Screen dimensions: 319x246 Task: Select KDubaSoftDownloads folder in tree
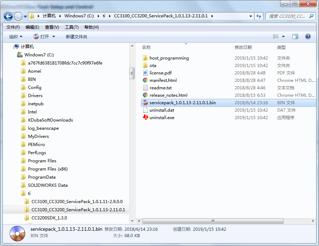point(50,120)
